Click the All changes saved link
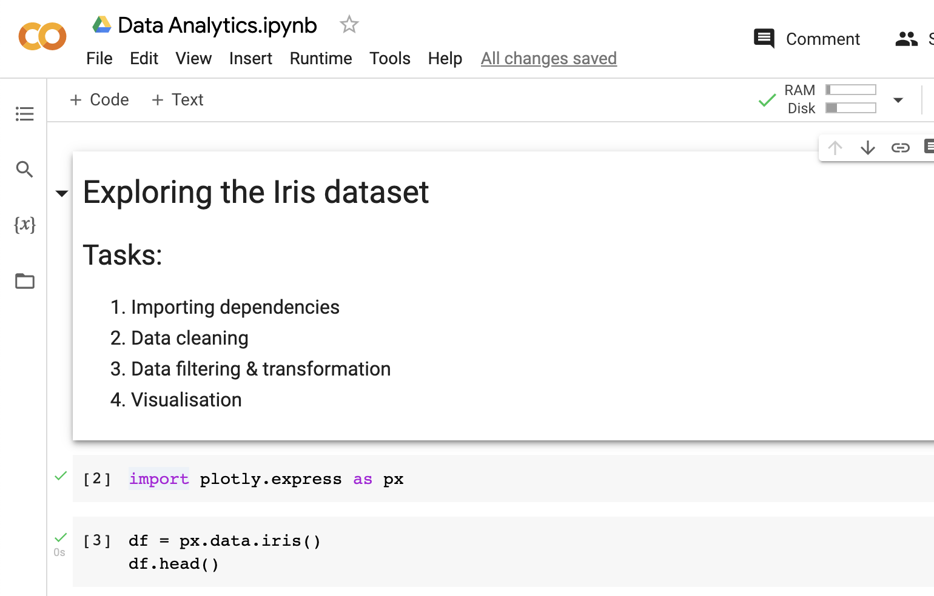Screen dimensions: 934x596 tap(548, 58)
